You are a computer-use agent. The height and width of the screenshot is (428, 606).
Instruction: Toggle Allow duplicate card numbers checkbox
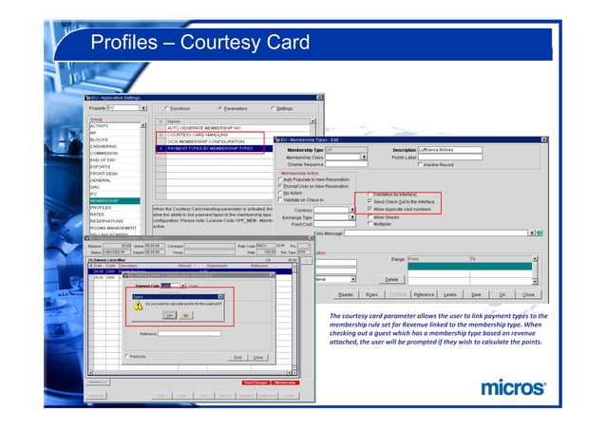tap(369, 209)
